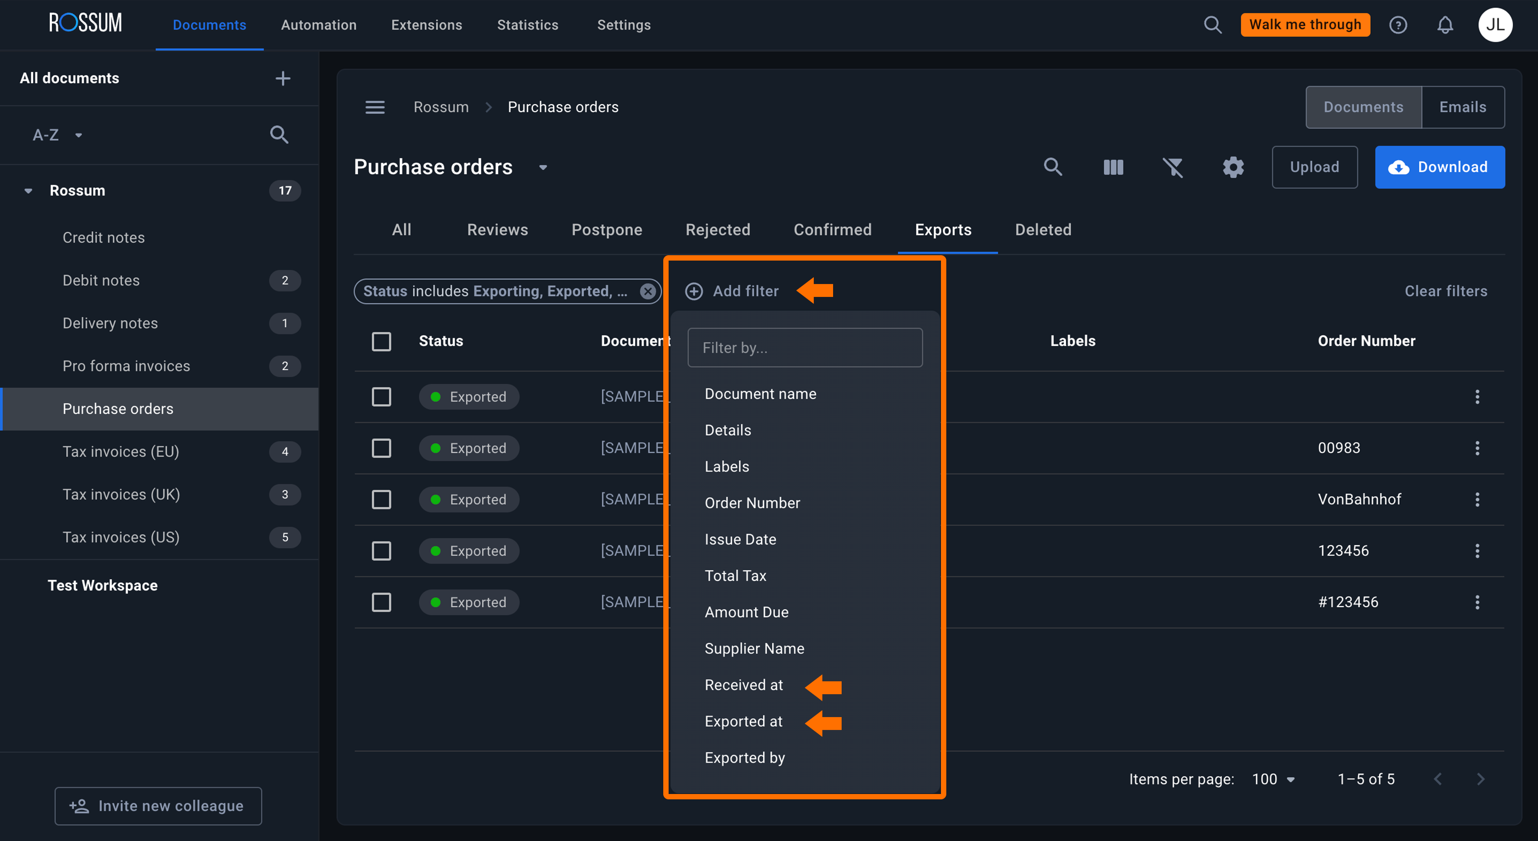Open row menu for first exported document
The height and width of the screenshot is (841, 1538).
(x=1477, y=397)
